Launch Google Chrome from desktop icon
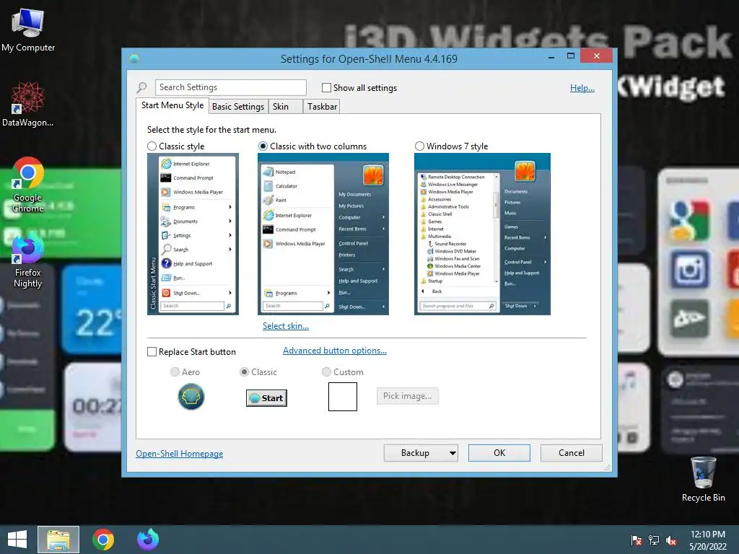 28,184
